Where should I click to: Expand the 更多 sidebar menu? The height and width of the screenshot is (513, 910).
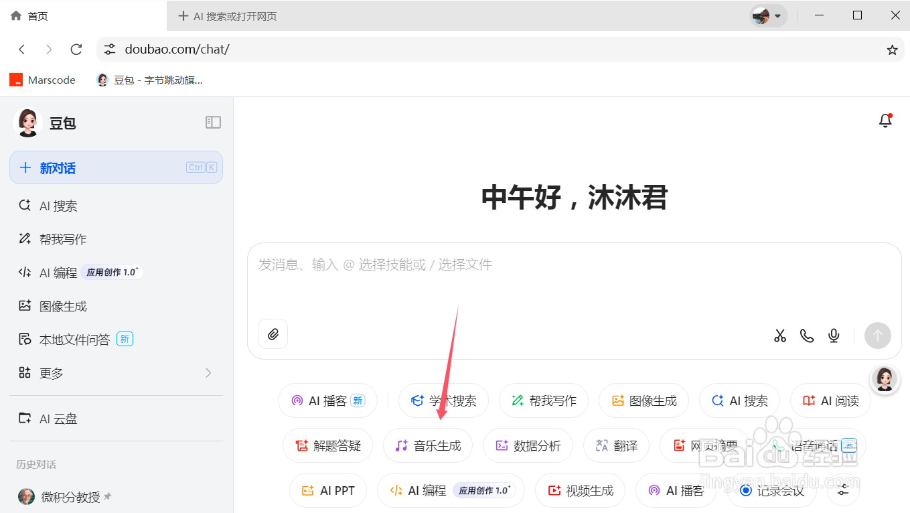coord(116,373)
